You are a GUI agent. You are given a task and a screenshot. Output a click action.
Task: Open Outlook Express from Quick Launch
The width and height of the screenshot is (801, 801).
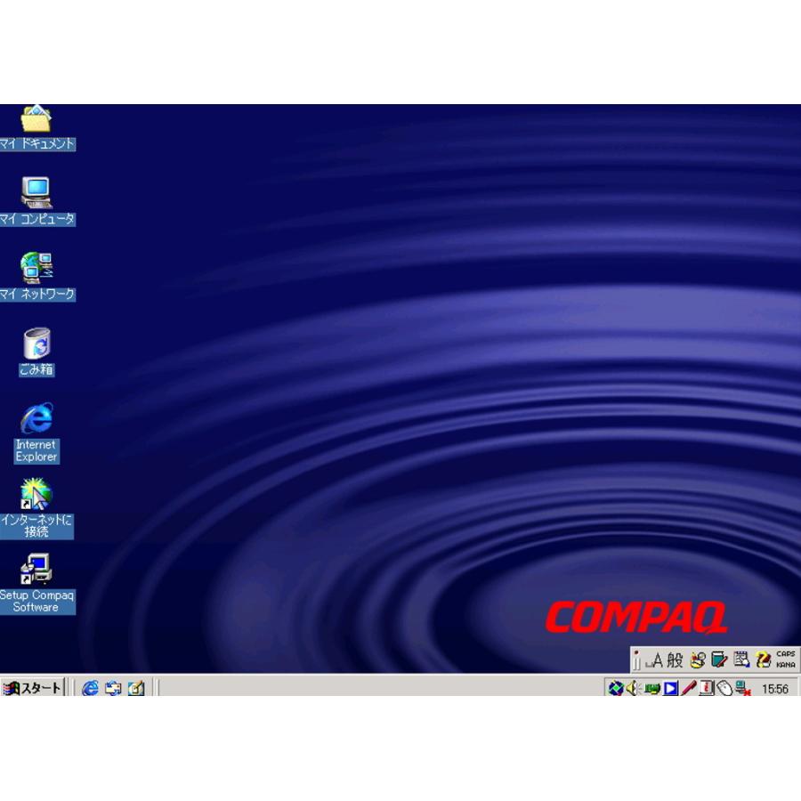pos(113,688)
